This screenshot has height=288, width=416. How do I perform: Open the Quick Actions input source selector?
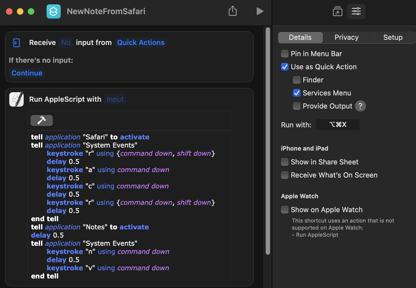point(141,43)
